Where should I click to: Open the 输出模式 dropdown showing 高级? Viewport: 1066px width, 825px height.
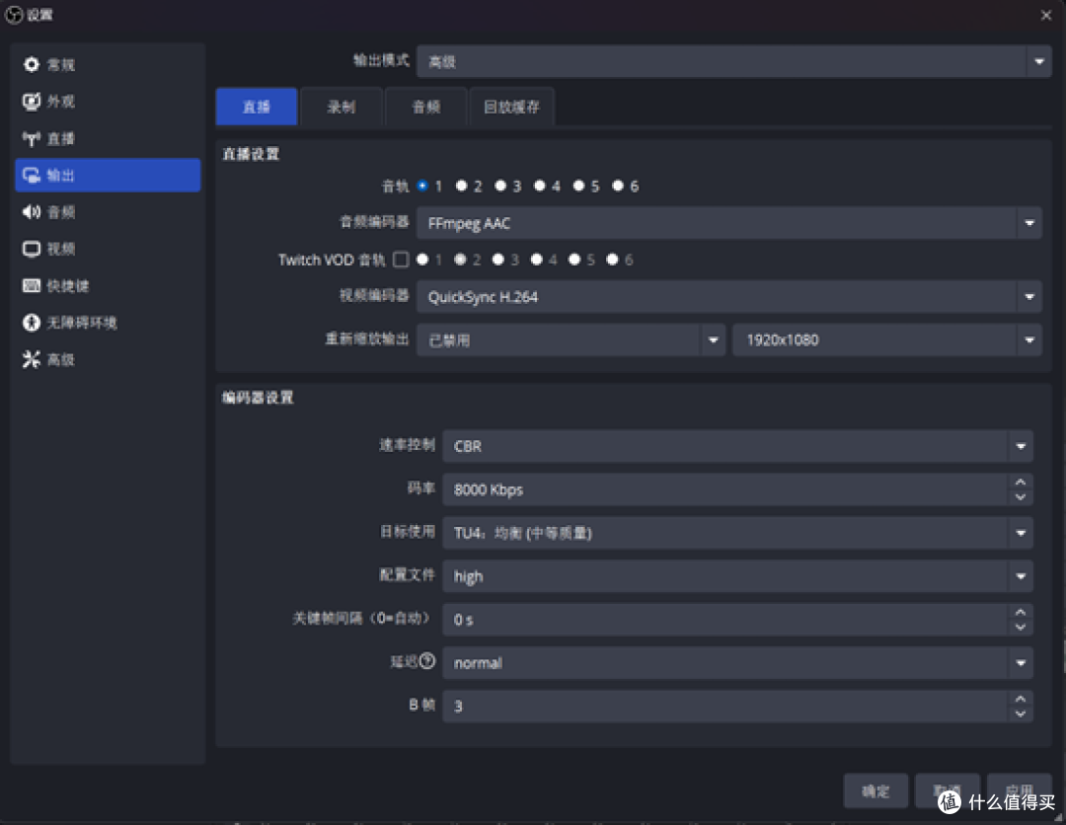pyautogui.click(x=734, y=62)
